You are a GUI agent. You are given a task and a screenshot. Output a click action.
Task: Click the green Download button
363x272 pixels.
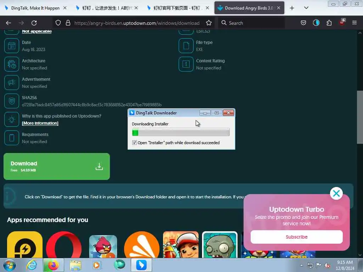click(57, 166)
